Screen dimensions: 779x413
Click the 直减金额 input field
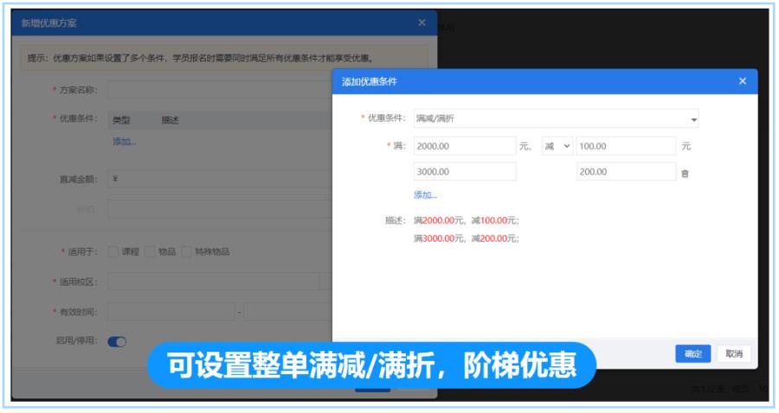[220, 179]
